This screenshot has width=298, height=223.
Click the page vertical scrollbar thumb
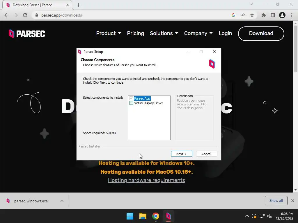click(295, 48)
